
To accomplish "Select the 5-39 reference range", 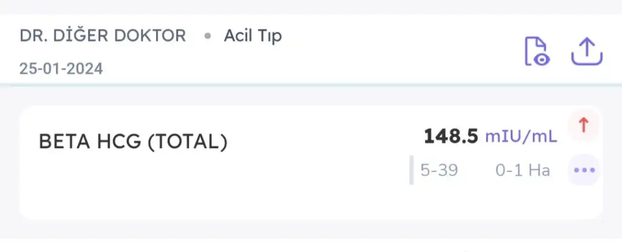I will coord(439,171).
